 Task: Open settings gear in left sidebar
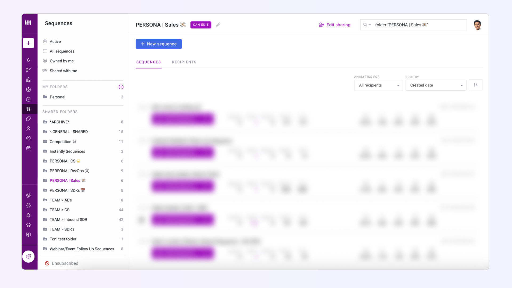tap(28, 206)
